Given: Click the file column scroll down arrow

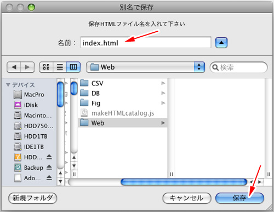Looking at the screenshot, I should tap(74, 166).
